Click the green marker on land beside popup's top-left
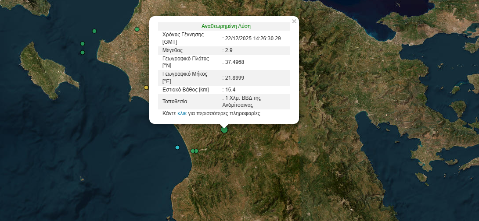 pyautogui.click(x=137, y=29)
